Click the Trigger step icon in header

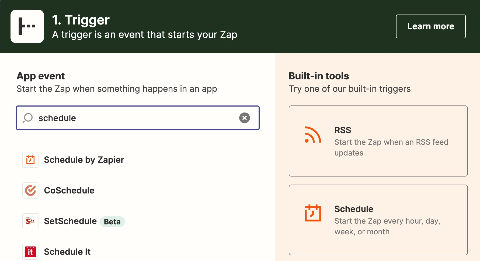[x=27, y=26]
